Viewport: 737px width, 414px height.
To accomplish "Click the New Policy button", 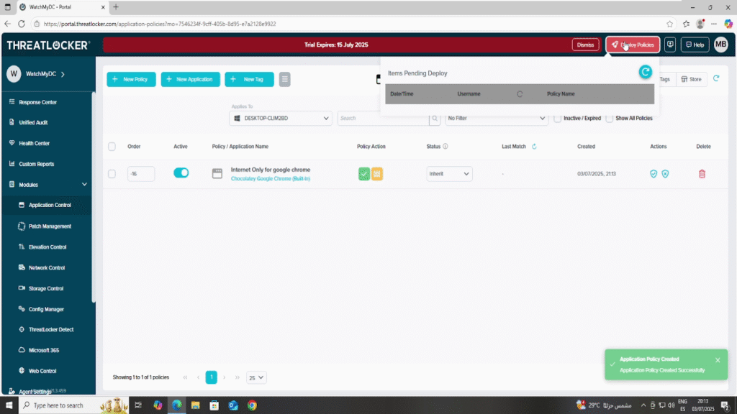I will click(131, 79).
